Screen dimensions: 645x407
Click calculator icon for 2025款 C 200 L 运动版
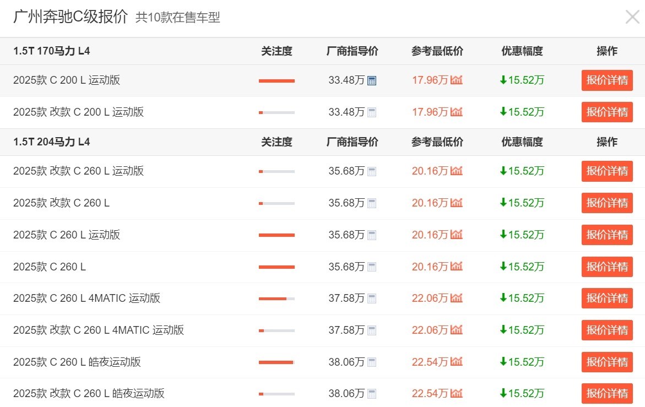coord(372,80)
